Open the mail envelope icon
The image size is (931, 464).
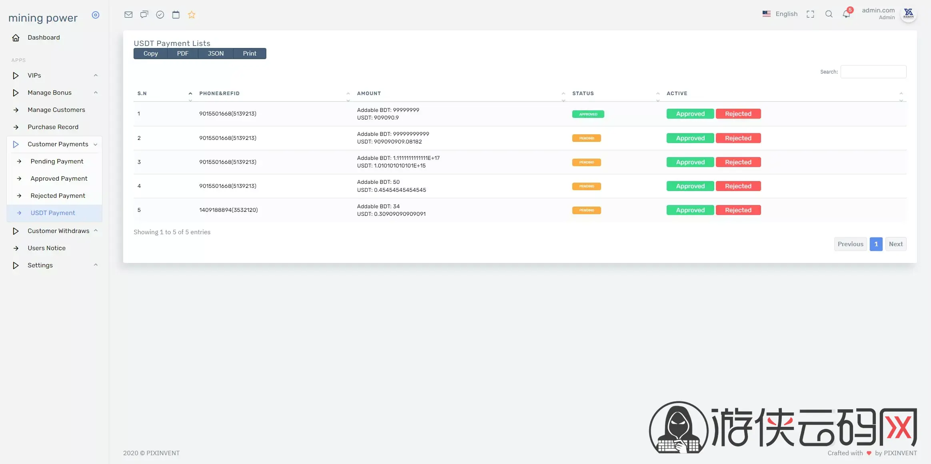(x=128, y=15)
